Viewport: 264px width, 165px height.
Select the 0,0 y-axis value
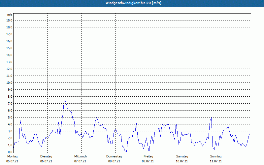pos(10,152)
